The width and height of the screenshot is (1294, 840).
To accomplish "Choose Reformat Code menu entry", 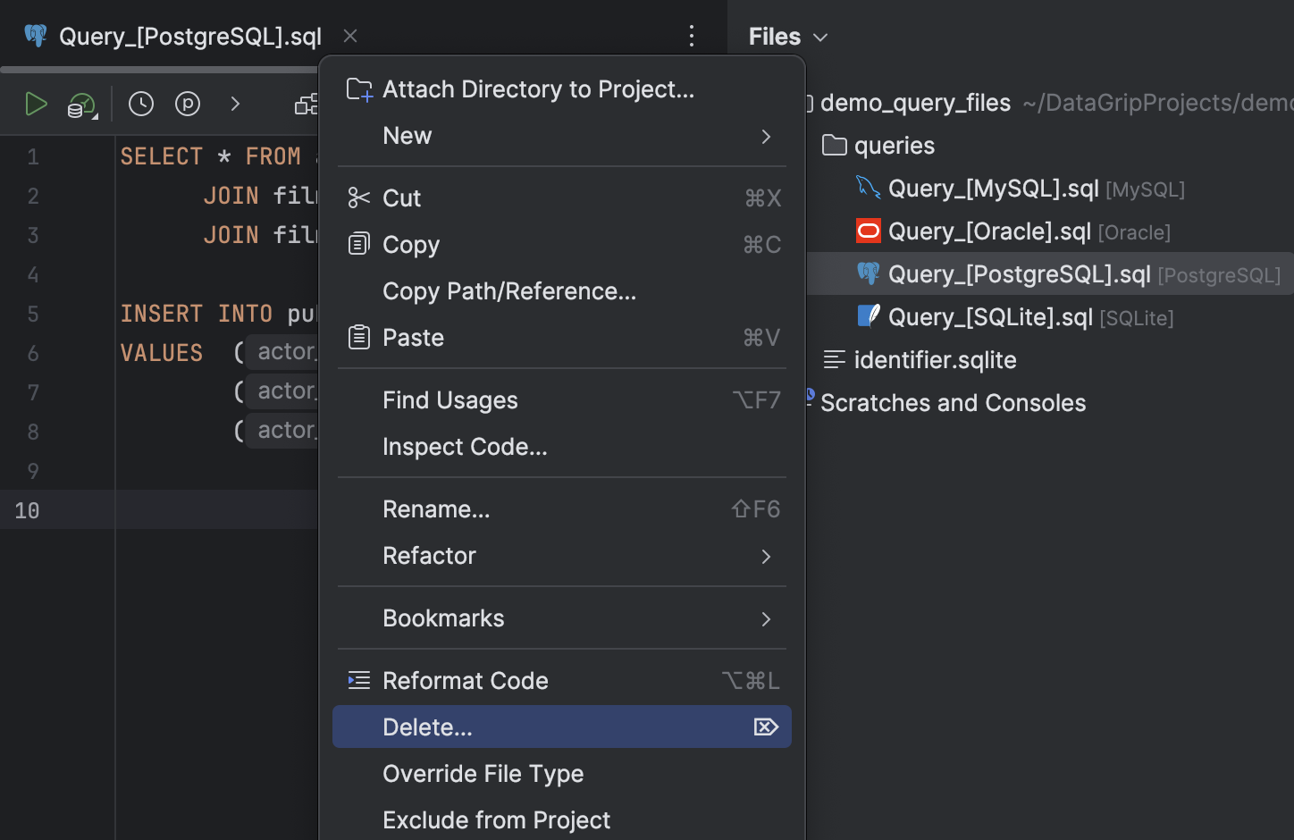I will [562, 681].
